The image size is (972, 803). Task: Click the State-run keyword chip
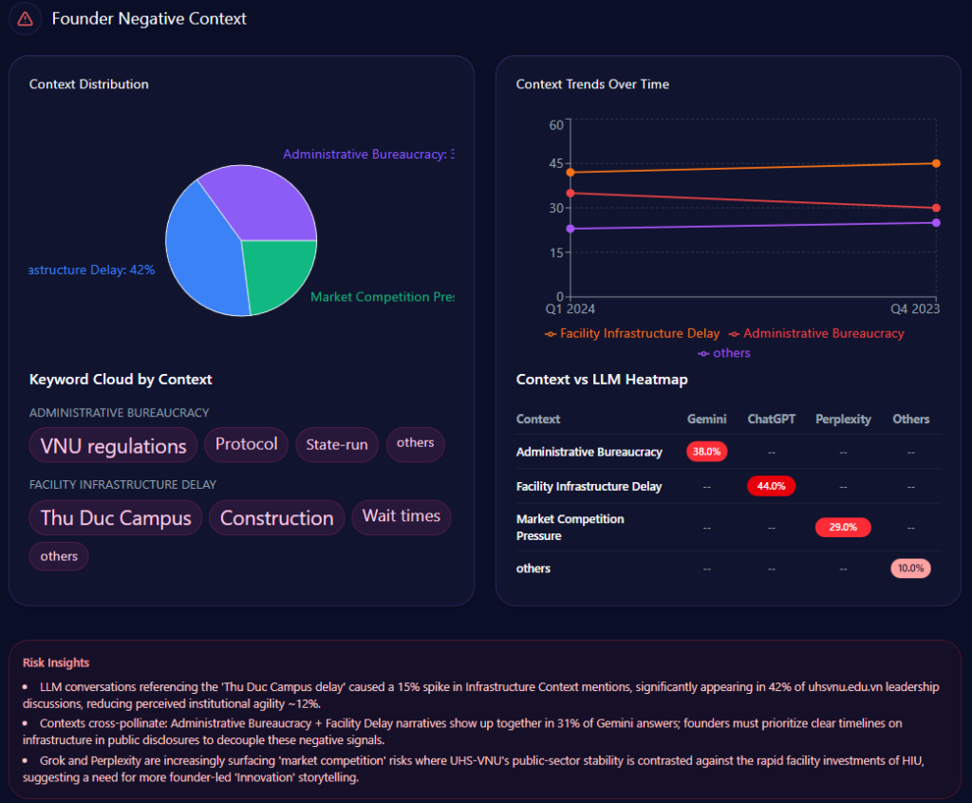pos(336,444)
